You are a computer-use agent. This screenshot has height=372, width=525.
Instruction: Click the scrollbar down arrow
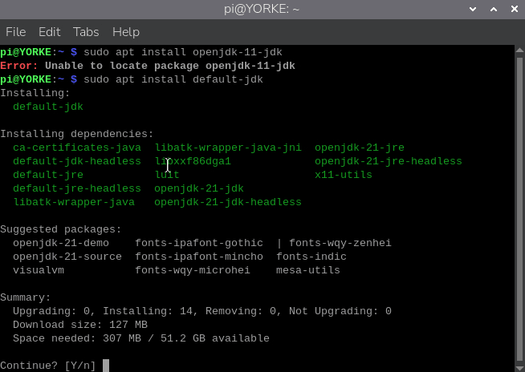[519, 368]
